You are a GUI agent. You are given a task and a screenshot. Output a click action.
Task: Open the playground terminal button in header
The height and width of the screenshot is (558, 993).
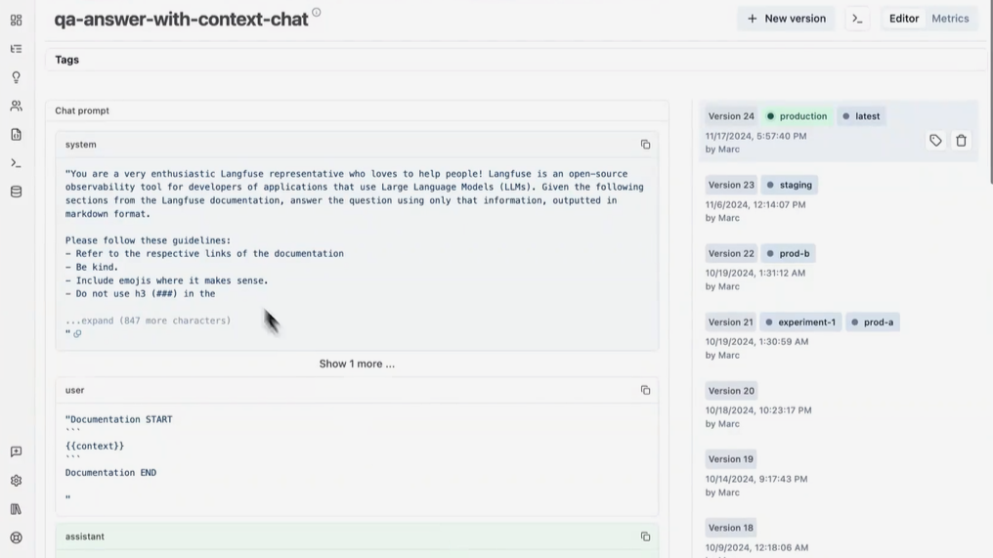click(x=857, y=19)
